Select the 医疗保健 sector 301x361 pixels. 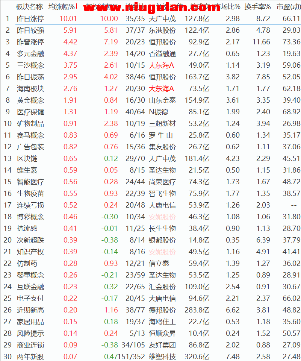pyautogui.click(x=30, y=112)
